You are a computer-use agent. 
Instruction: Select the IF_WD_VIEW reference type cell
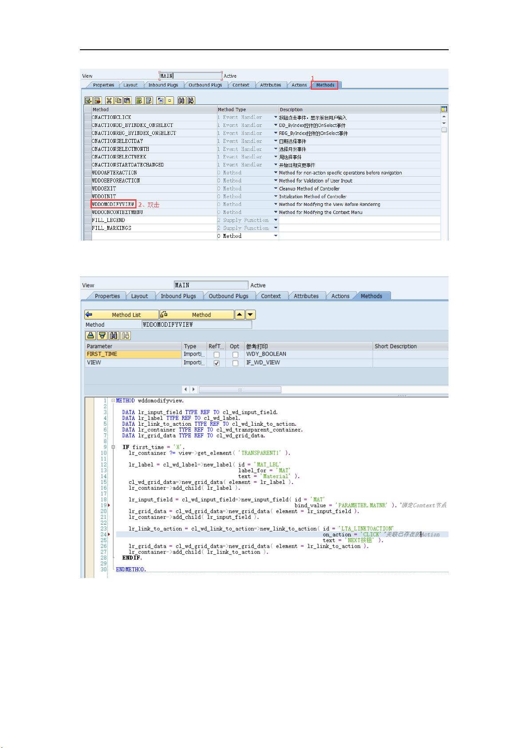308,363
